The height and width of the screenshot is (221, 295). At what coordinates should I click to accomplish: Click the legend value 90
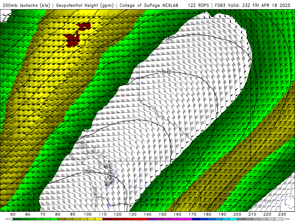73,214
